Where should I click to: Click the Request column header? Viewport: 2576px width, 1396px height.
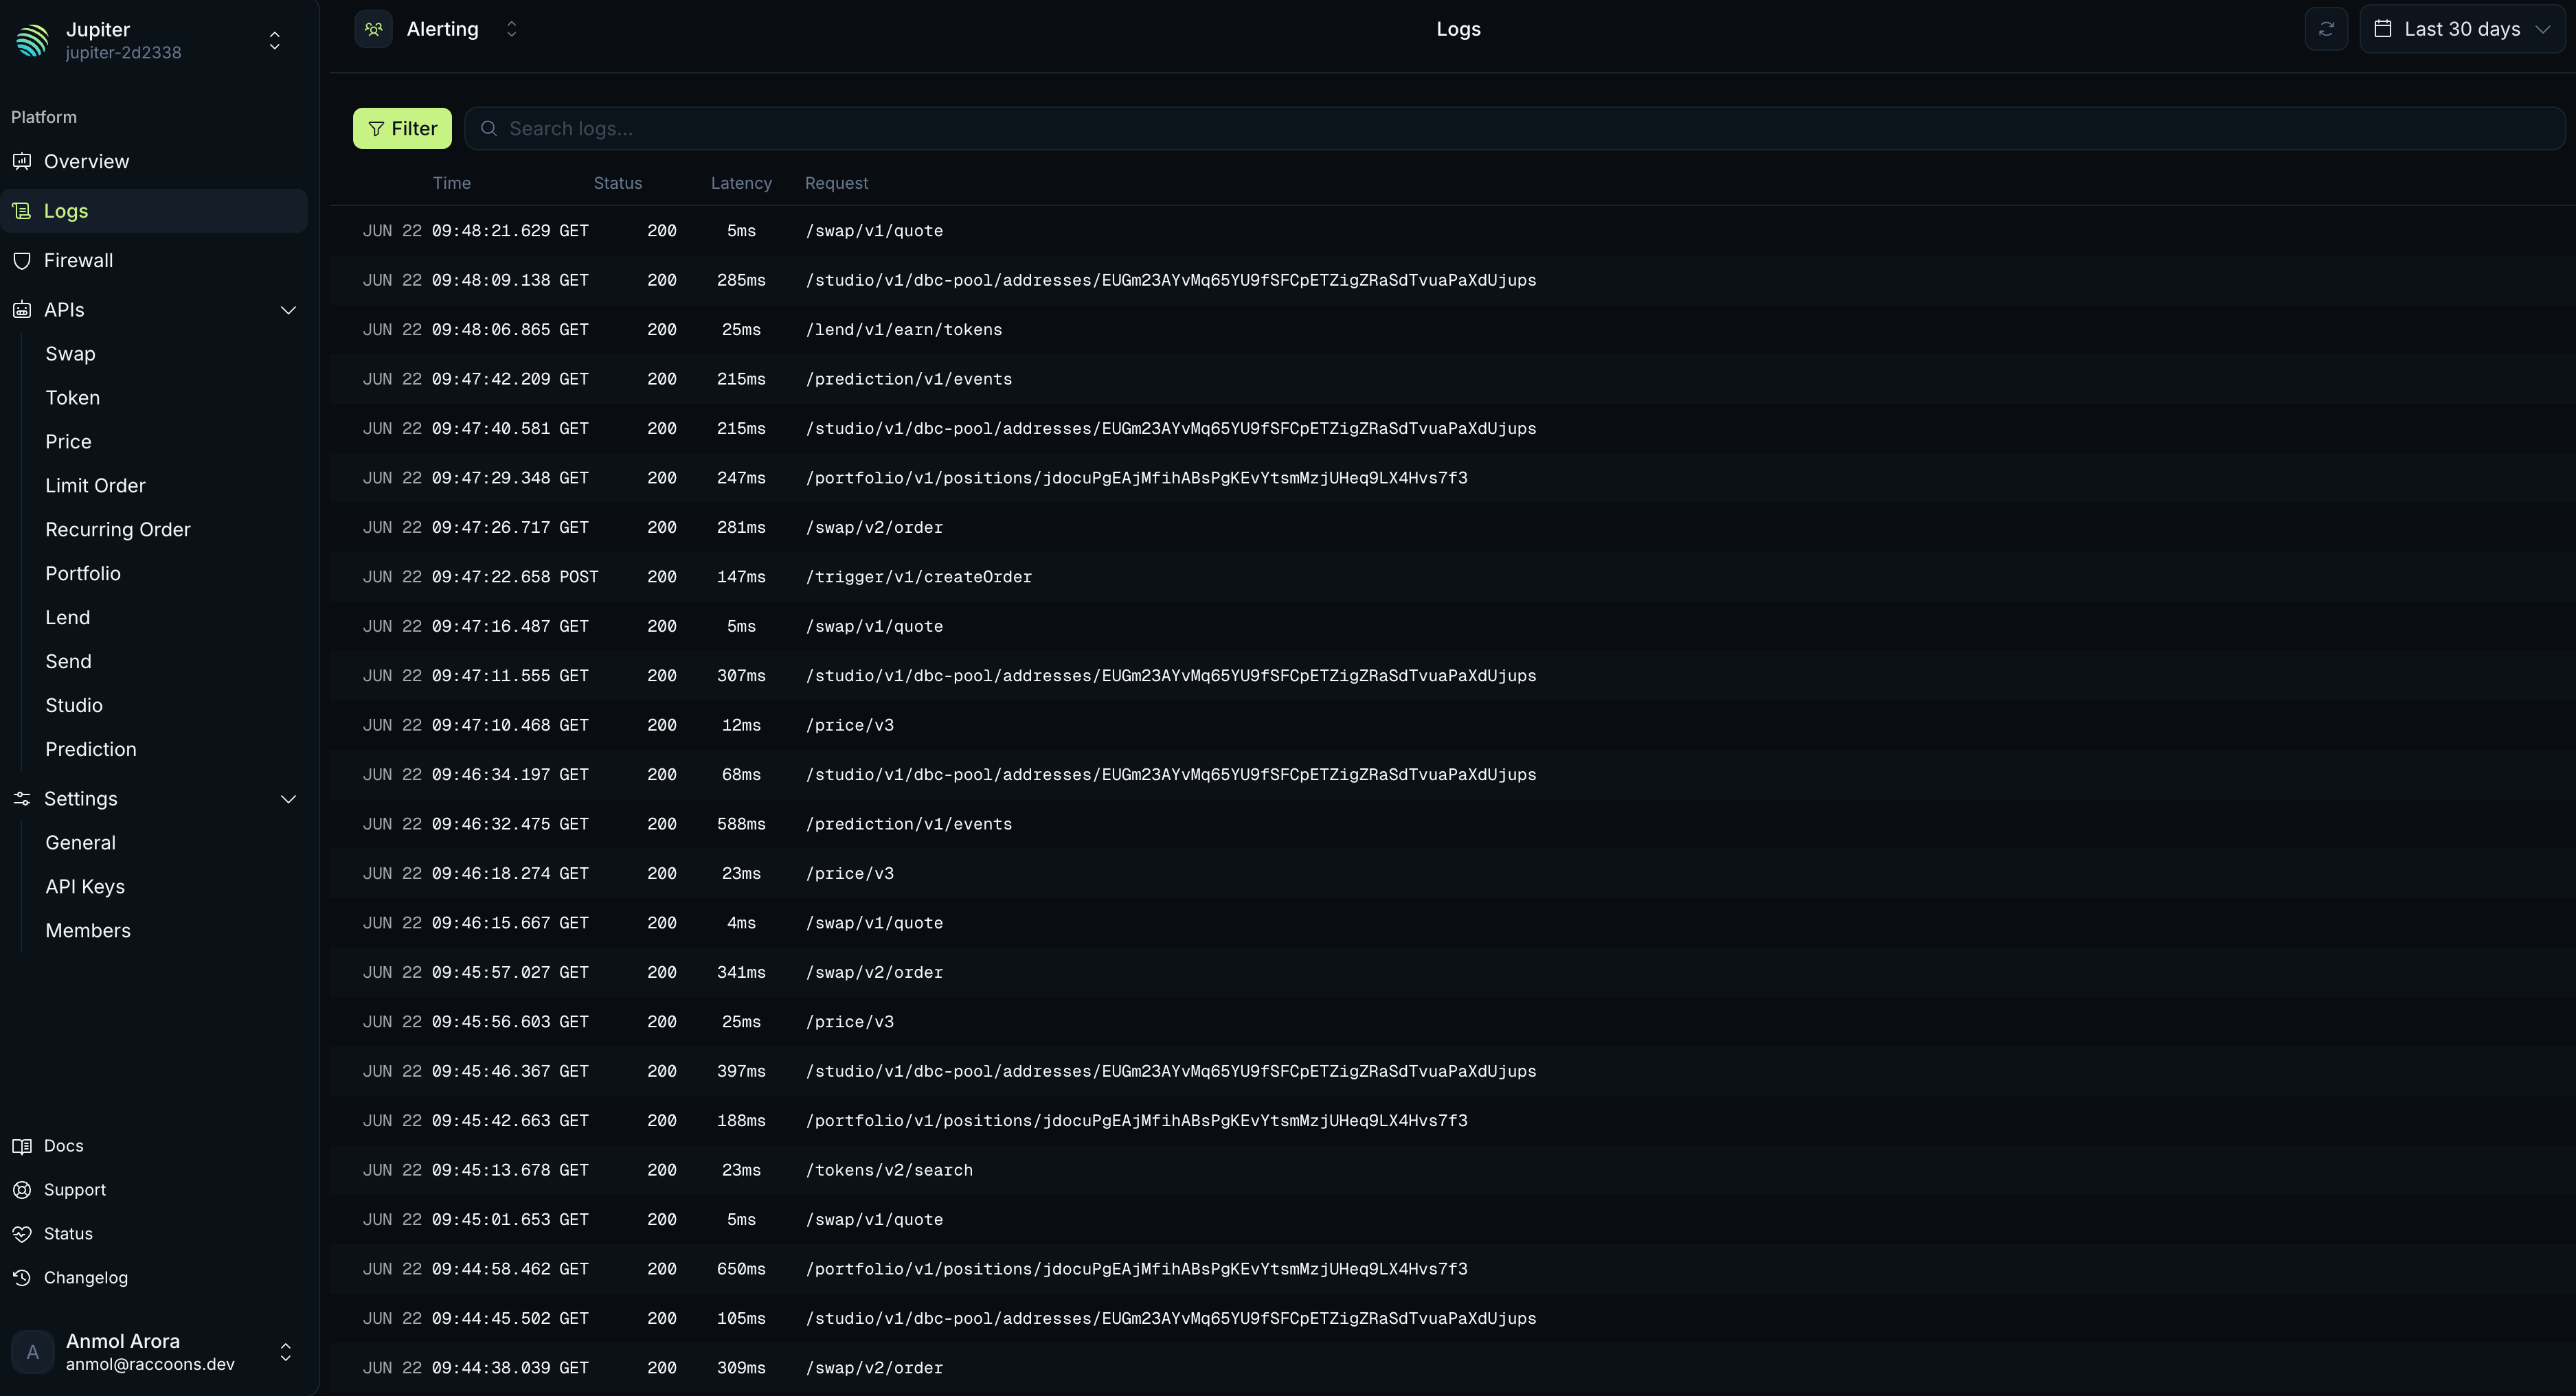(x=836, y=183)
